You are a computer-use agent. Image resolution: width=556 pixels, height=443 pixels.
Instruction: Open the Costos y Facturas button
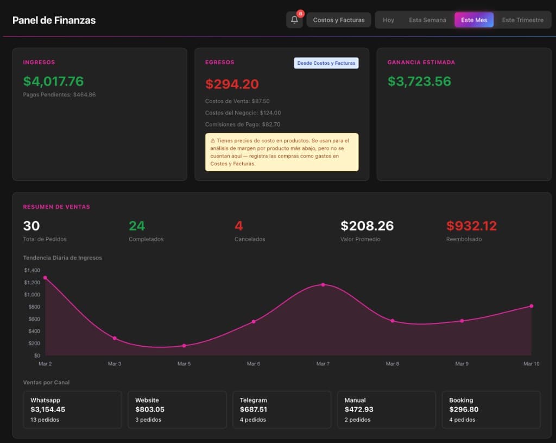[338, 20]
